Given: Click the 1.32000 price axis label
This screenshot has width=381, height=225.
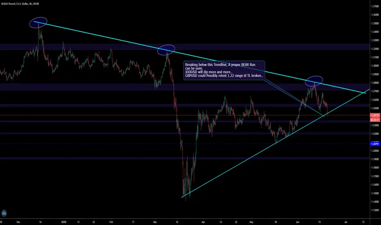Looking at the screenshot, I should [x=375, y=49].
